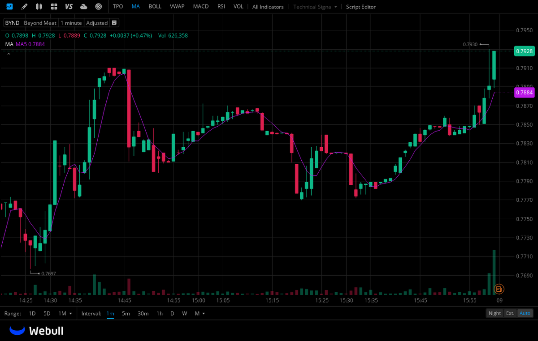The width and height of the screenshot is (538, 341).
Task: Open the 1 minute interval selector
Action: (71, 23)
